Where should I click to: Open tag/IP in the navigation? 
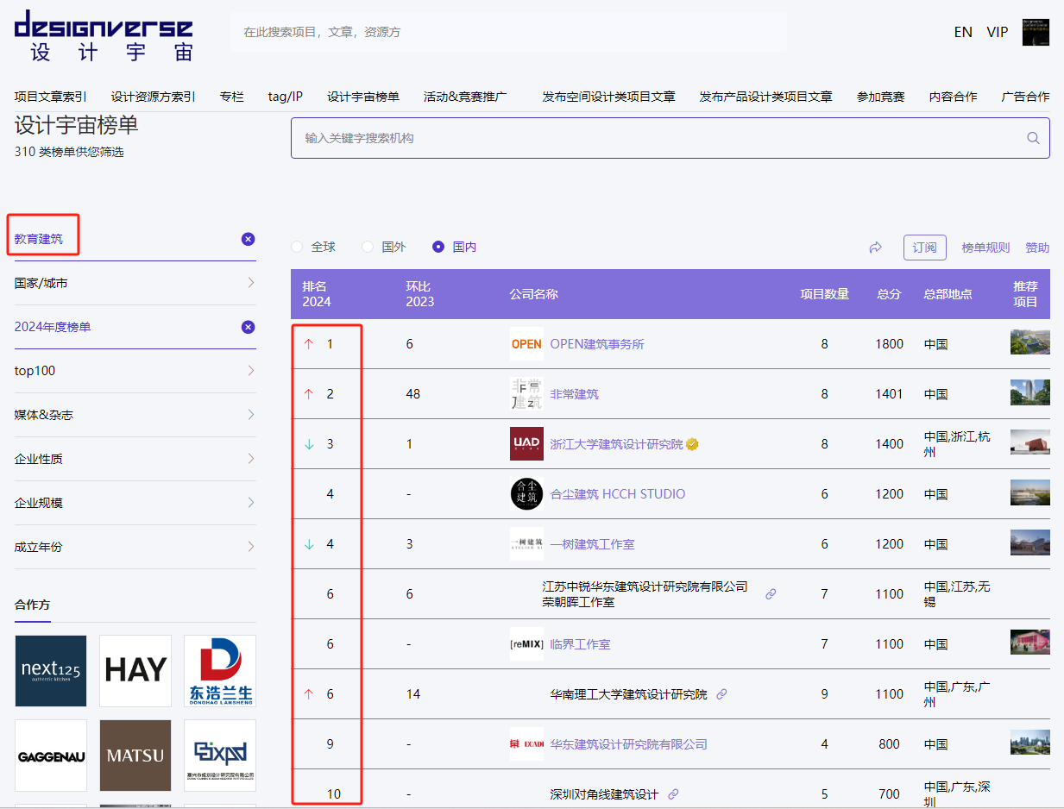tap(286, 97)
